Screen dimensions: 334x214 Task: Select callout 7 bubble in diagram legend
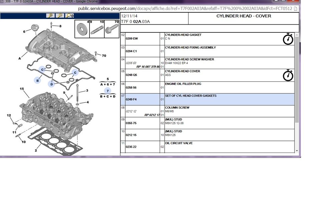point(108,91)
